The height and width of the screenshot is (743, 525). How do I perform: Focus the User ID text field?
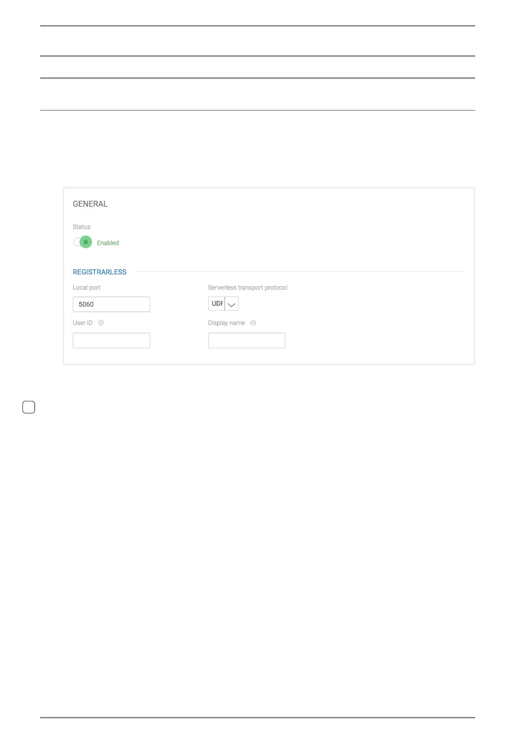pyautogui.click(x=111, y=341)
